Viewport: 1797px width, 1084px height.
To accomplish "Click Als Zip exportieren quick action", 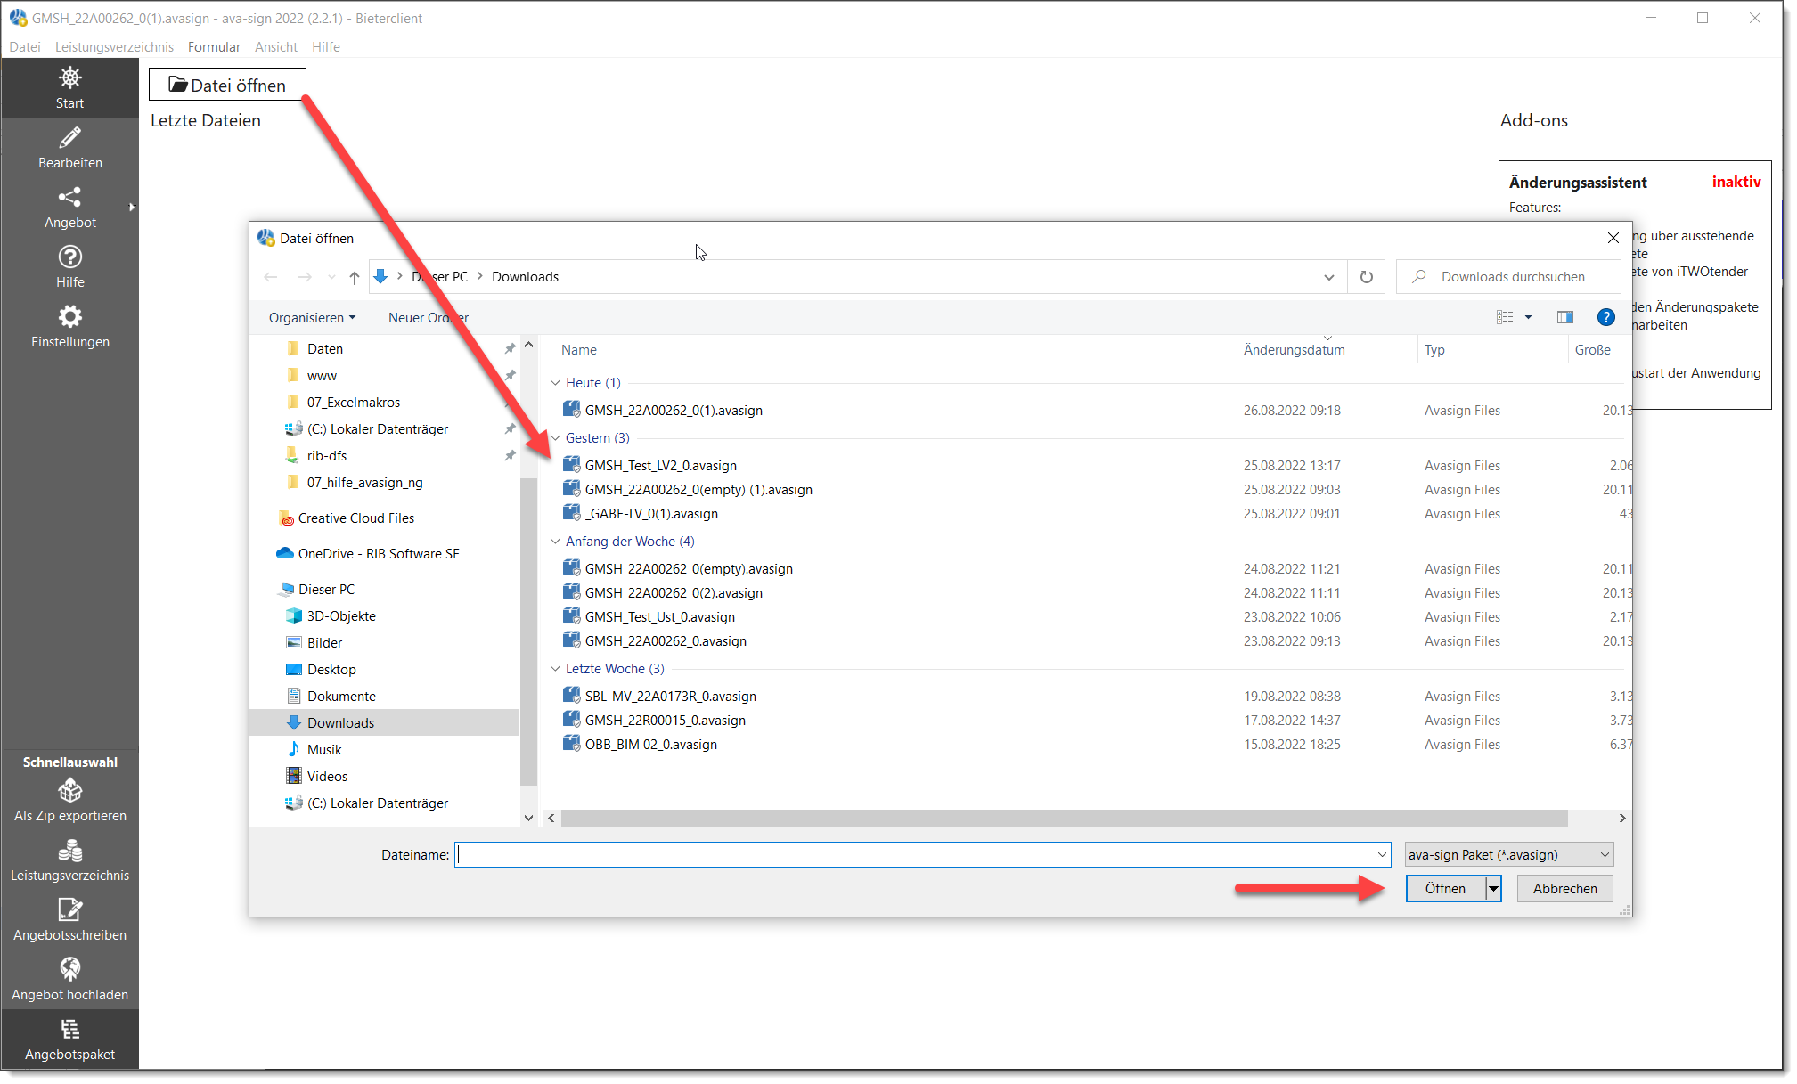I will [x=69, y=800].
